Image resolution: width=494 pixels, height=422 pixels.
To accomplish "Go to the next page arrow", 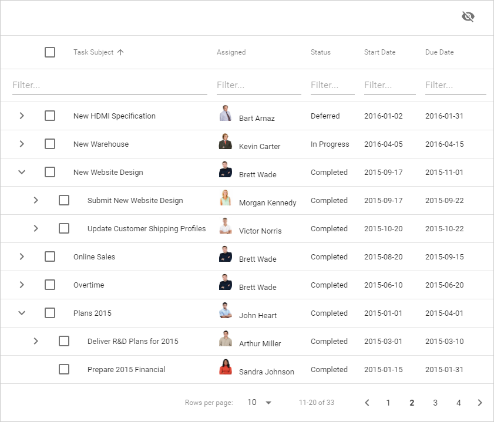I will tap(480, 403).
